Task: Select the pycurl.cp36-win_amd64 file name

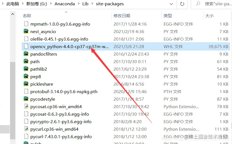Action: tap(54, 129)
